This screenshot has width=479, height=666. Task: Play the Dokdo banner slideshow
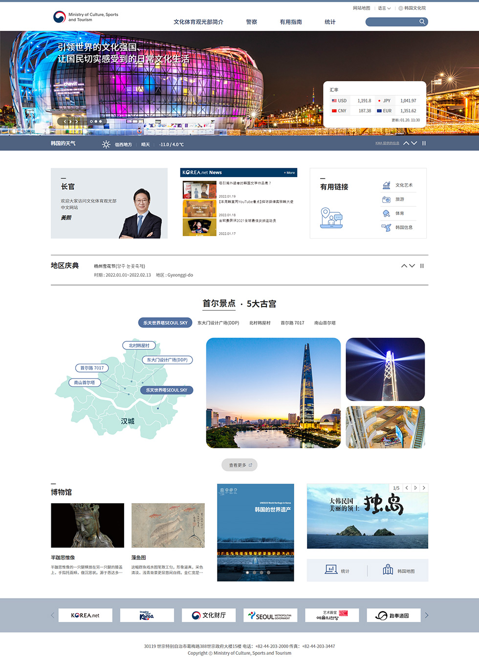[x=415, y=488]
